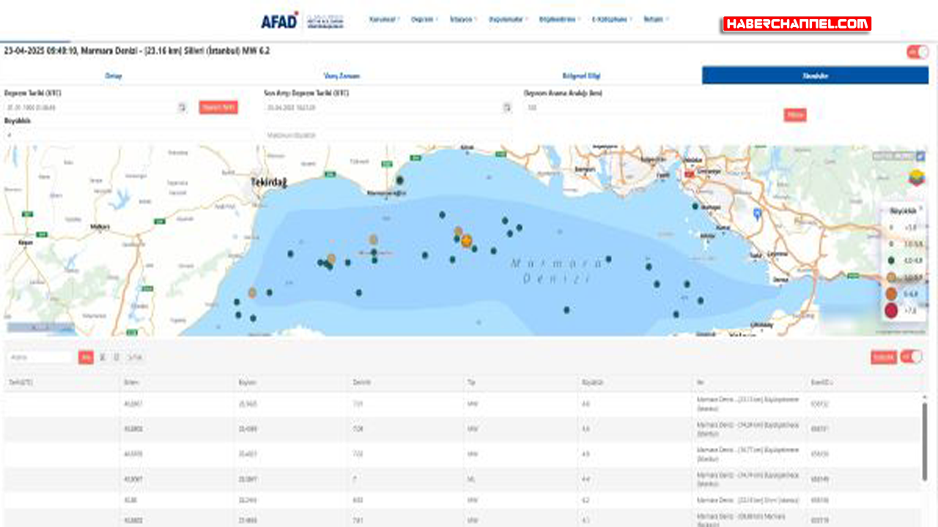The image size is (938, 527).
Task: Click the red button left of the table toggle
Action: coord(883,357)
